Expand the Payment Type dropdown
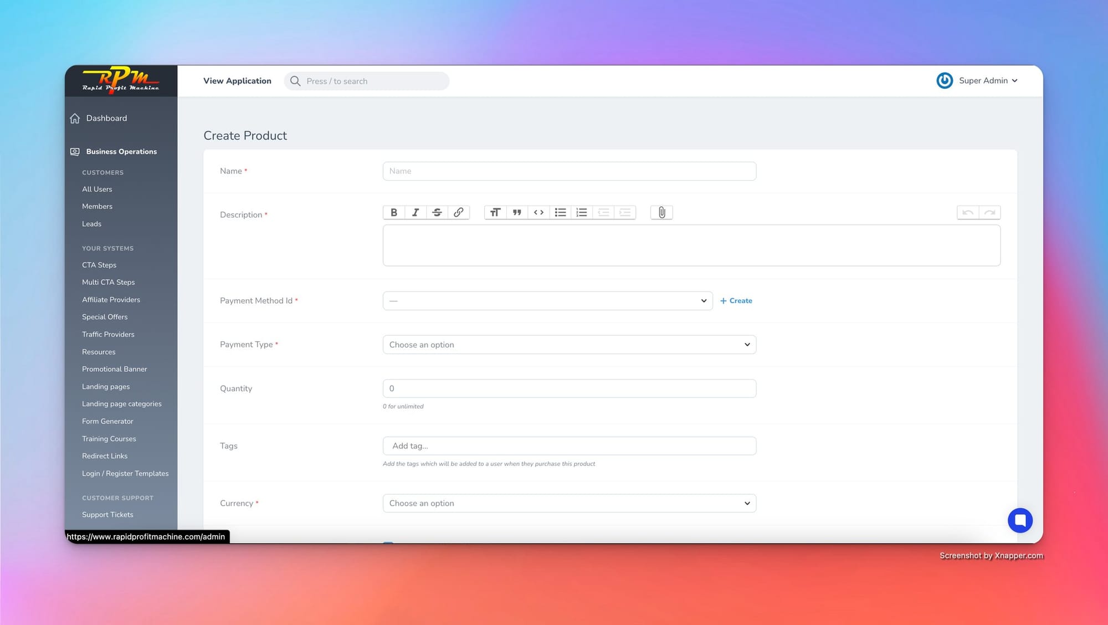1108x625 pixels. [569, 345]
